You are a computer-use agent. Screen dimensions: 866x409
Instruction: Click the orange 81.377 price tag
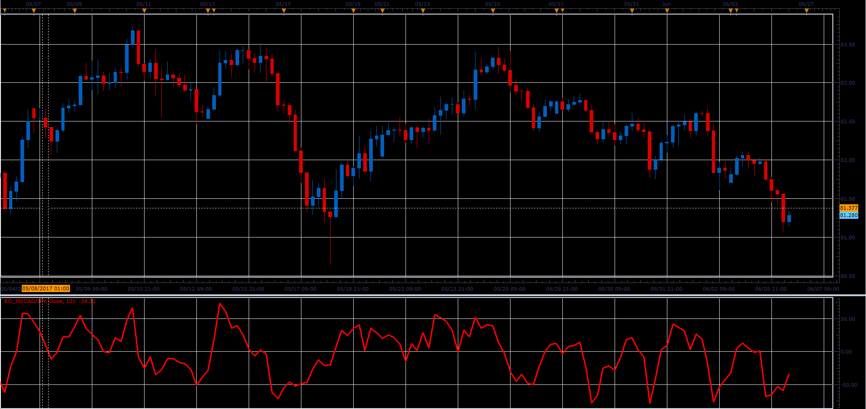(x=849, y=208)
